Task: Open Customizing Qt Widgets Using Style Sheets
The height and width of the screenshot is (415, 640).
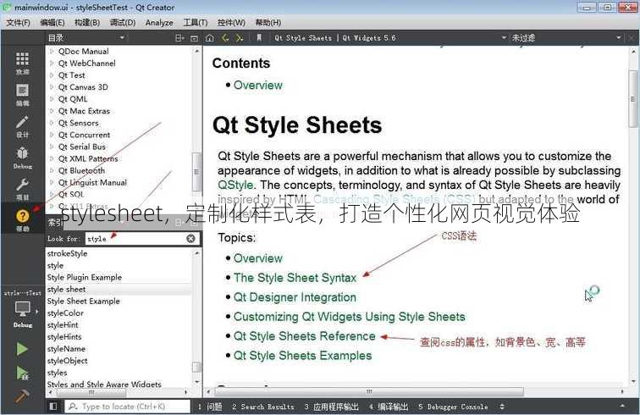Action: (350, 317)
